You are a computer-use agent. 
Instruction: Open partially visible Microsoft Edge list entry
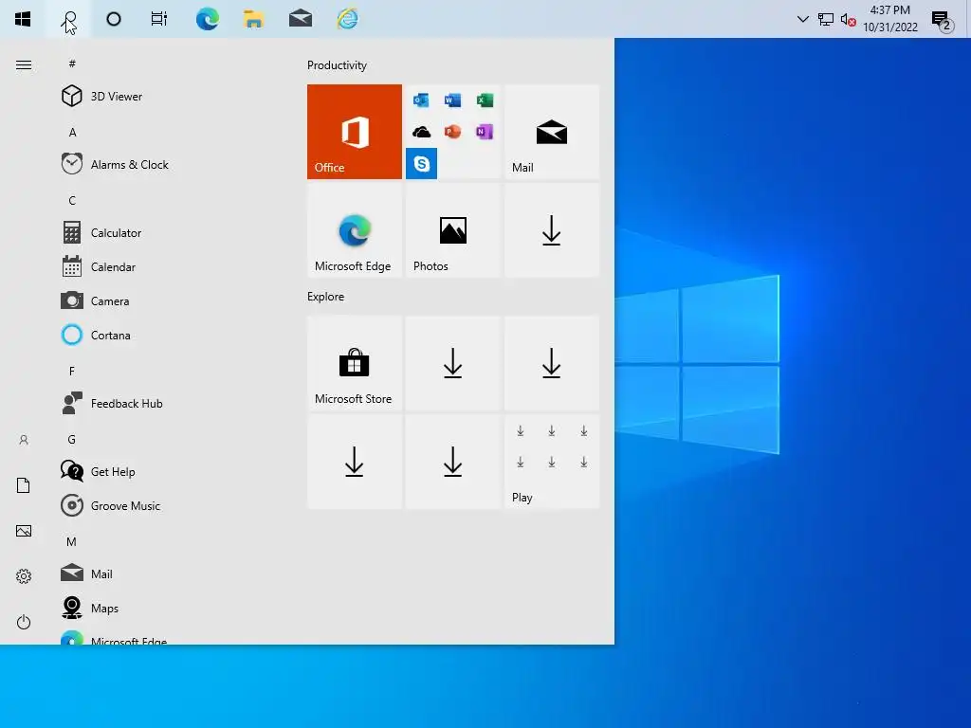pyautogui.click(x=173, y=637)
